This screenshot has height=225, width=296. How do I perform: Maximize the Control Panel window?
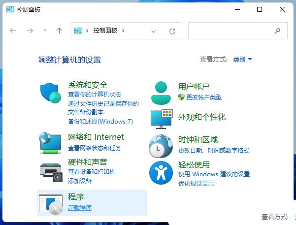[260, 9]
